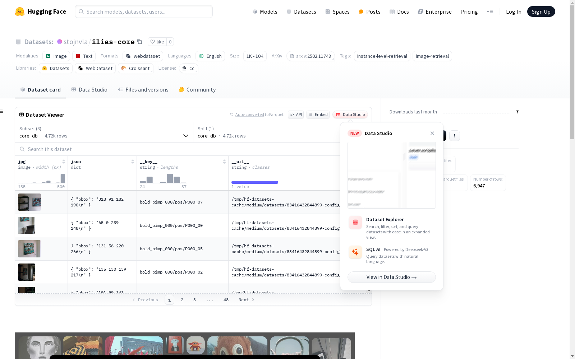This screenshot has height=359, width=575.
Task: Open the Auto-converted link
Action: tap(250, 115)
